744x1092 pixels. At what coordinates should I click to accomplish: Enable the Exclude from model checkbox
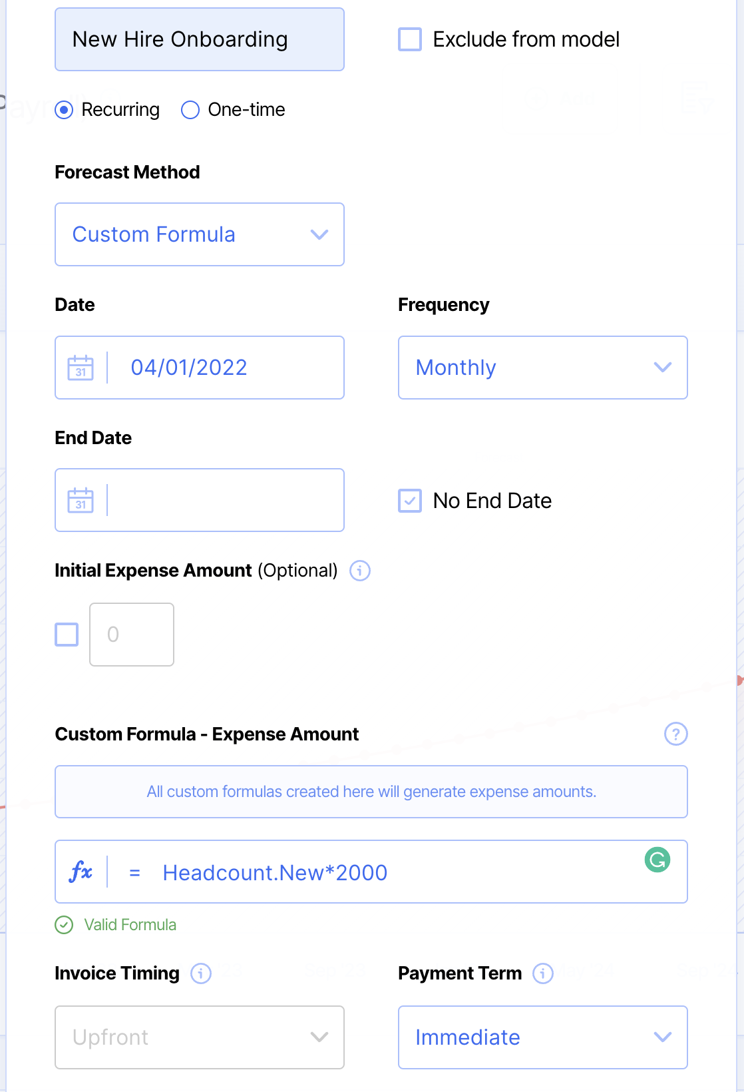(x=410, y=39)
